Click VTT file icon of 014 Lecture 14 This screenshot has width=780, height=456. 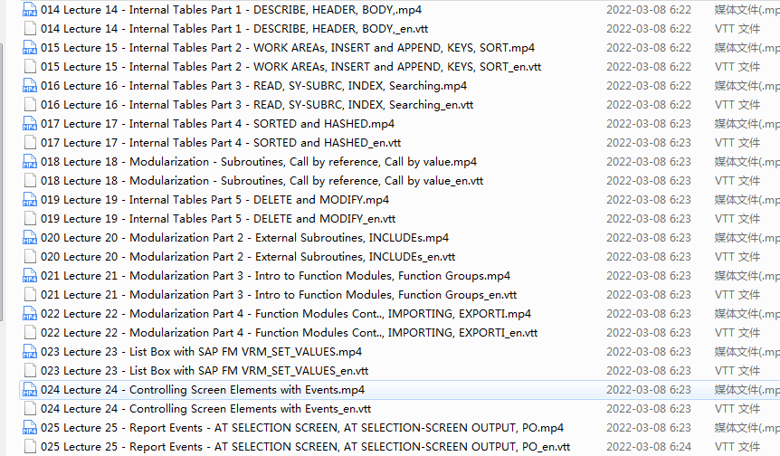click(x=30, y=28)
